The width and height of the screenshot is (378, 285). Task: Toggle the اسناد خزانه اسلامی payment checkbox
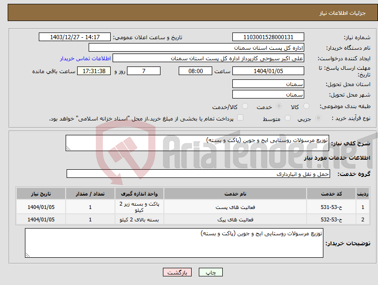(240, 118)
